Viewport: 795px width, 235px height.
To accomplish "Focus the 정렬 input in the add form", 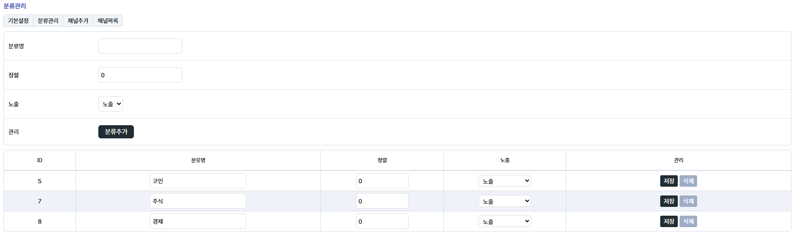I will (x=140, y=75).
